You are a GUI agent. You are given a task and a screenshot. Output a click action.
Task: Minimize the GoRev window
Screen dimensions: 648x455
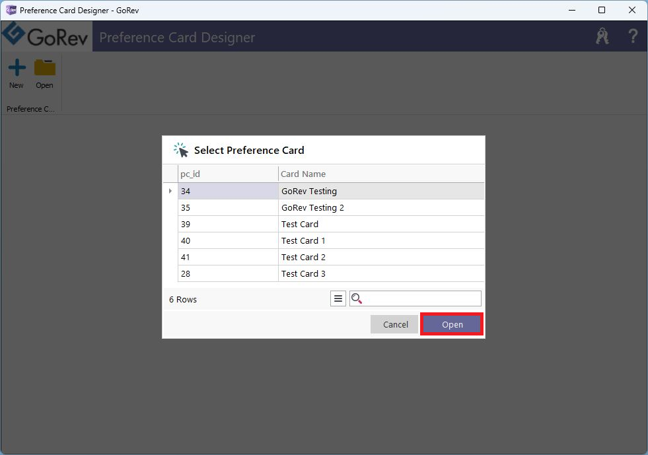572,10
